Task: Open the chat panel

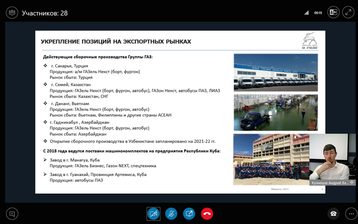Action: pyautogui.click(x=12, y=214)
